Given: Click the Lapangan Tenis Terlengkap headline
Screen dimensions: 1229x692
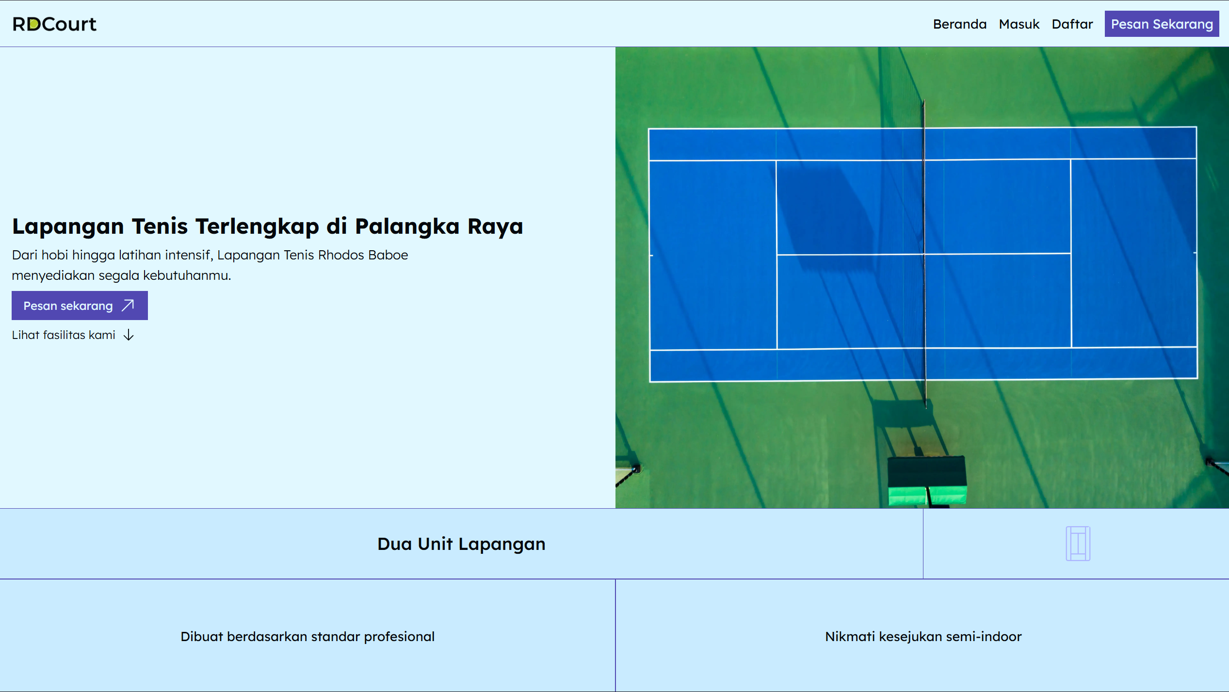Looking at the screenshot, I should coord(267,226).
